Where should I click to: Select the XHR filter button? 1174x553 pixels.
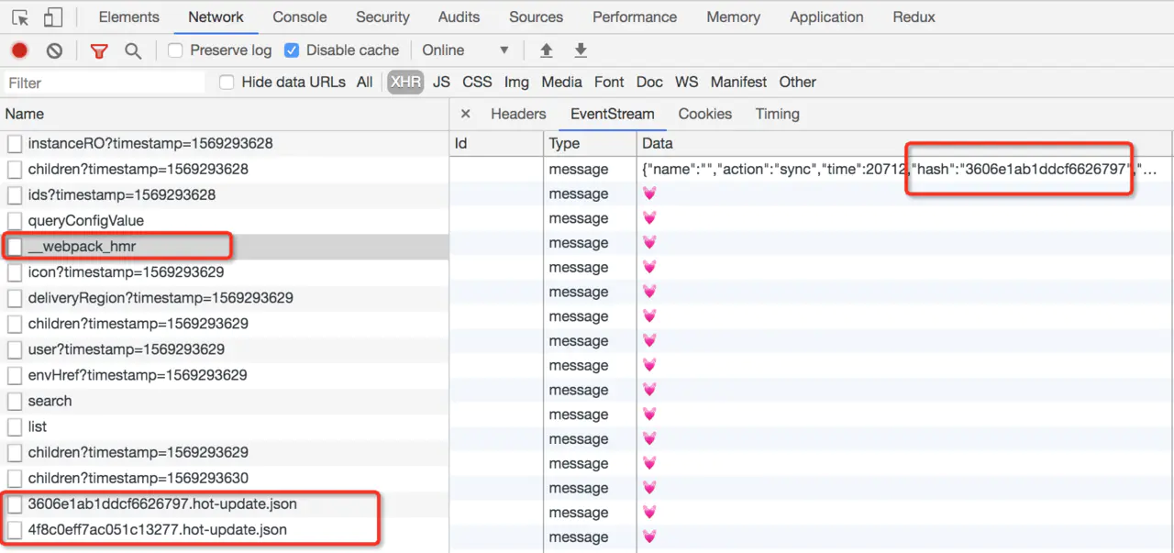[405, 82]
